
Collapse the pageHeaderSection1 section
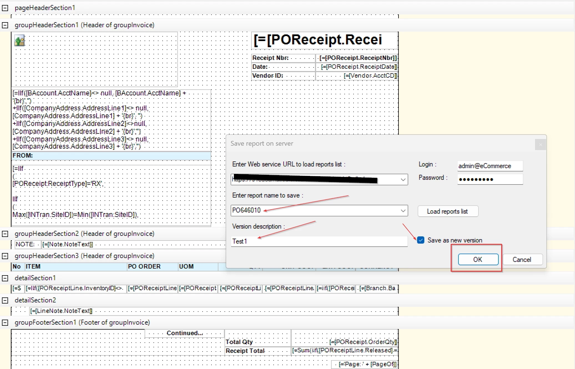[x=5, y=8]
